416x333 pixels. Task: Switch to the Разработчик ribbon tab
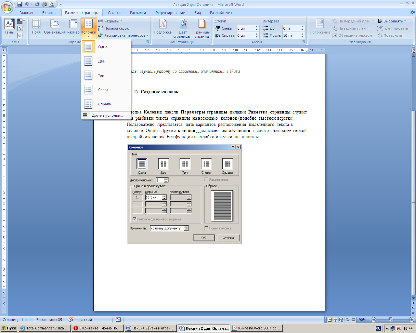(x=221, y=13)
